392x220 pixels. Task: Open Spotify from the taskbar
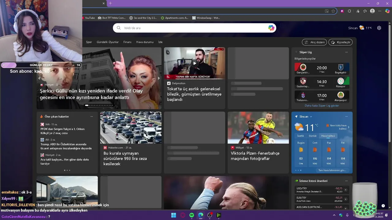192,215
